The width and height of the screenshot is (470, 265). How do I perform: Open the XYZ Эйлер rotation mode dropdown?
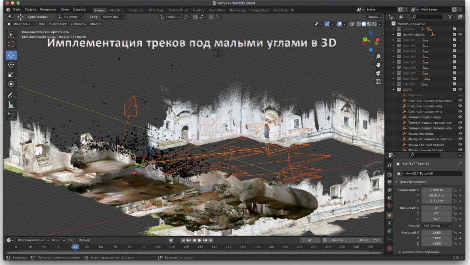[x=436, y=226]
